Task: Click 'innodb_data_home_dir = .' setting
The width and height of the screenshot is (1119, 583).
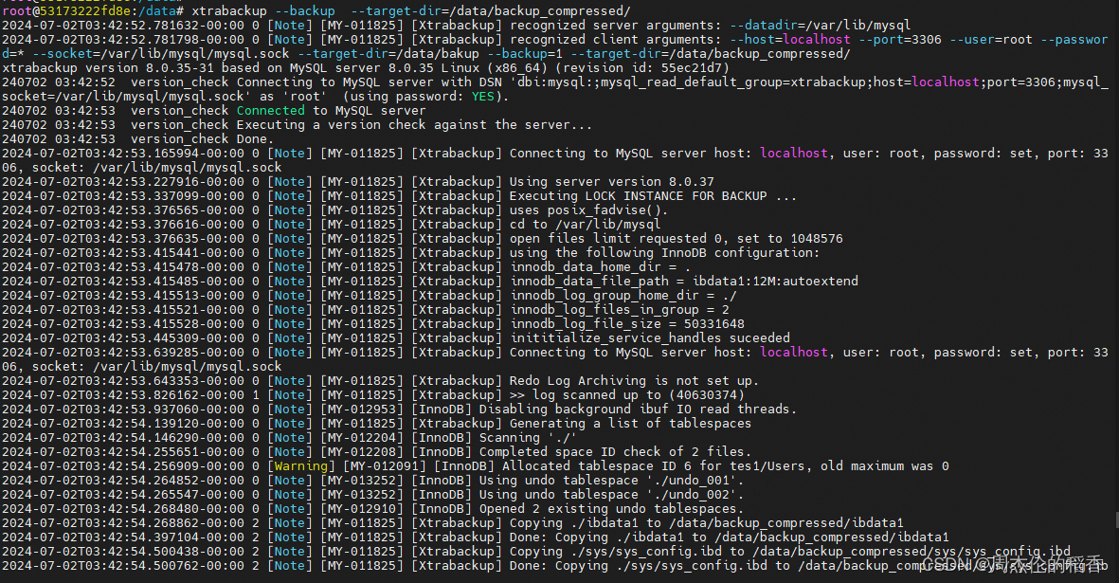Action: pyautogui.click(x=600, y=268)
